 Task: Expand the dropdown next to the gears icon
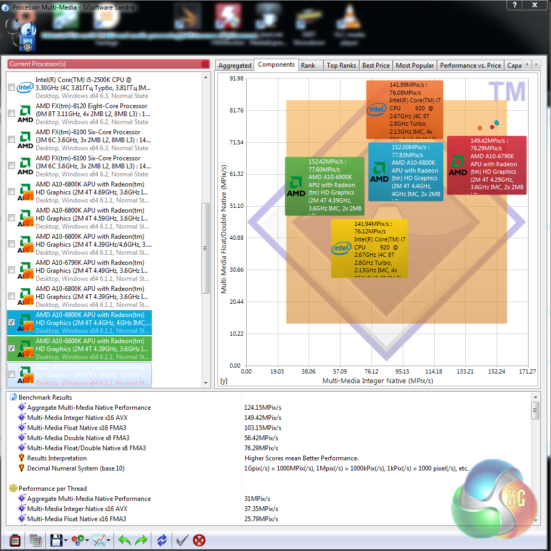pos(87,541)
